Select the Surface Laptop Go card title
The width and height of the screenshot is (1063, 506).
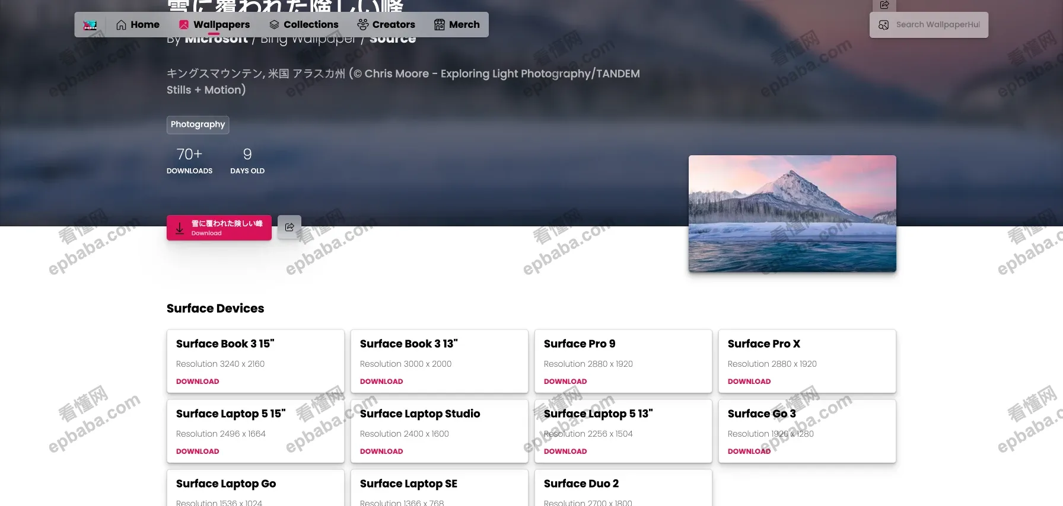(226, 483)
